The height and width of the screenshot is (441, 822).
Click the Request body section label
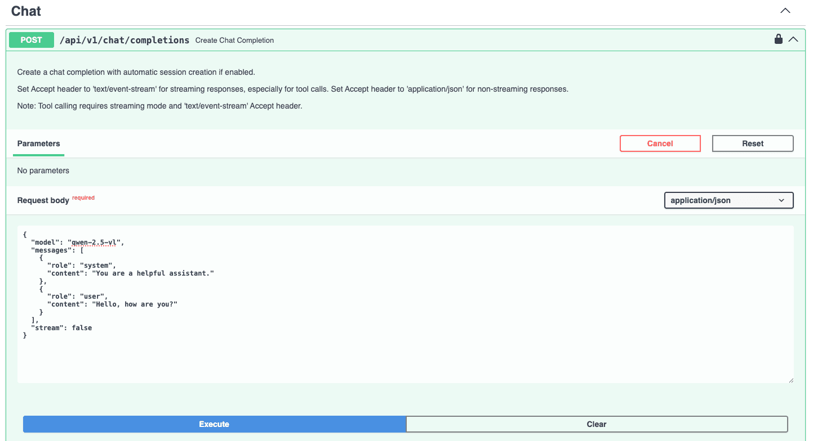43,200
